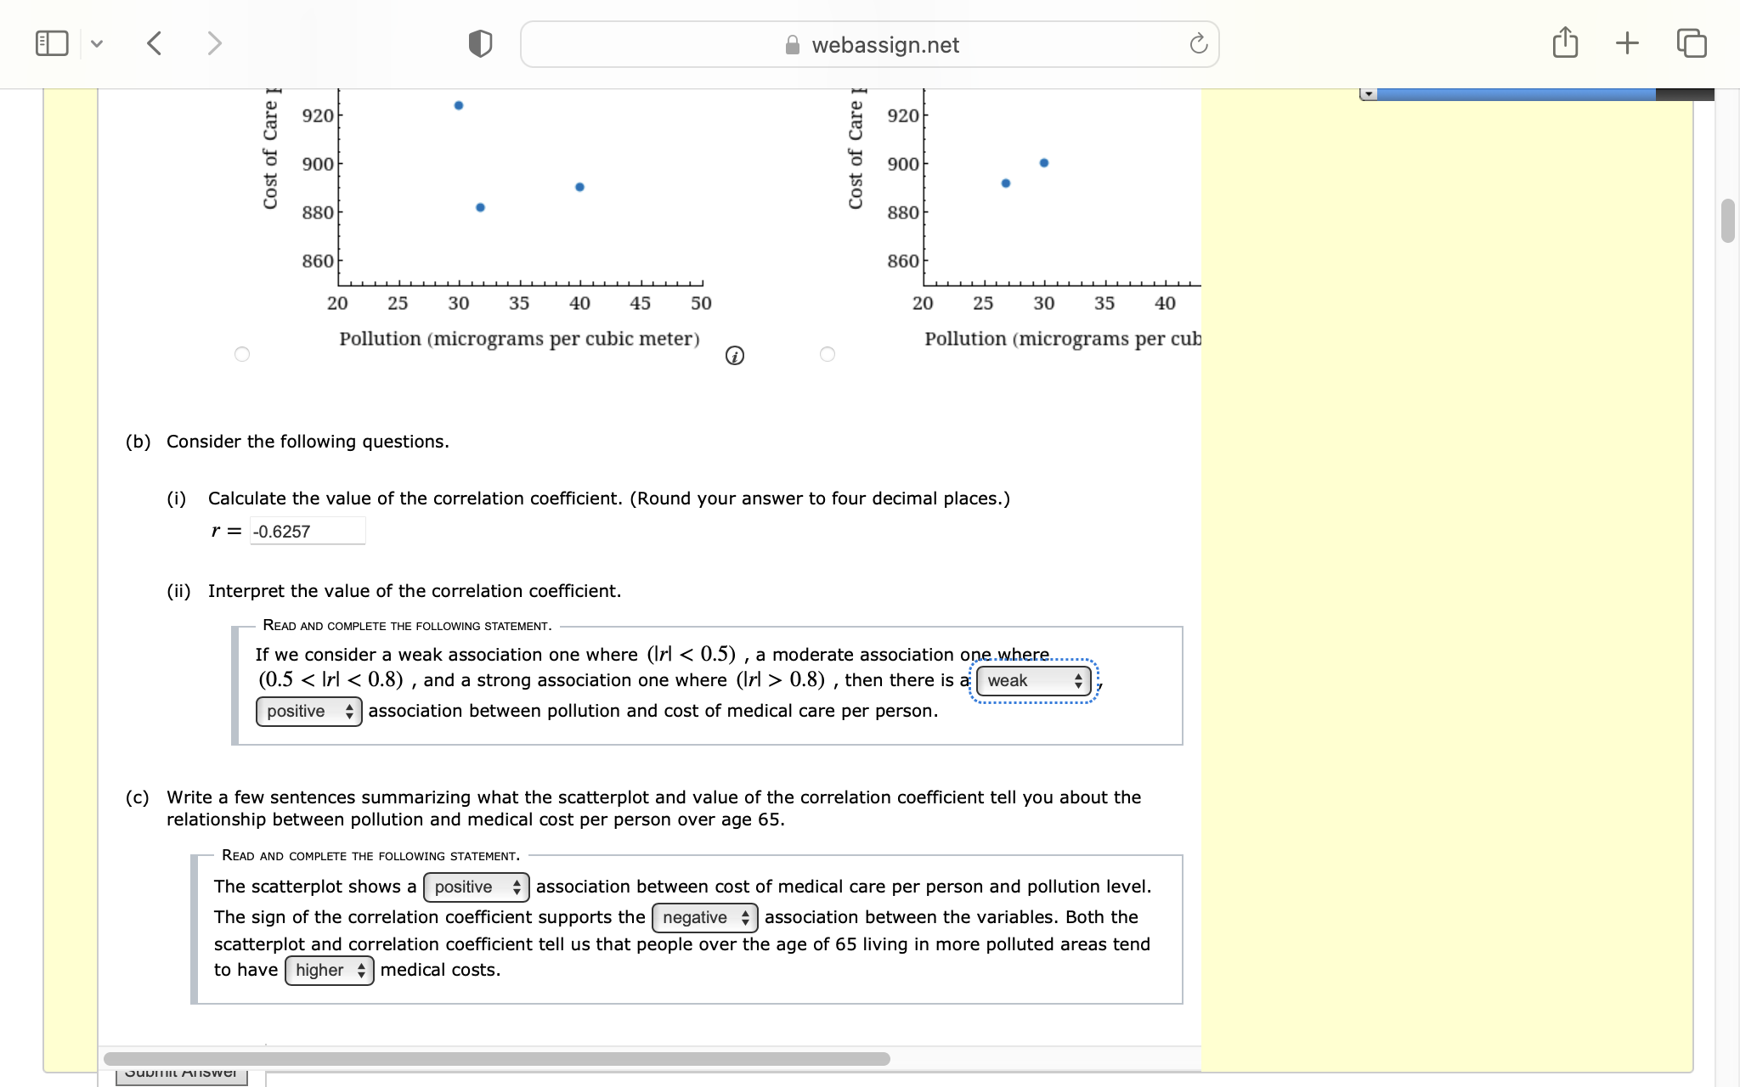1740x1087 pixels.
Task: Show the tab overview
Action: [x=1691, y=42]
